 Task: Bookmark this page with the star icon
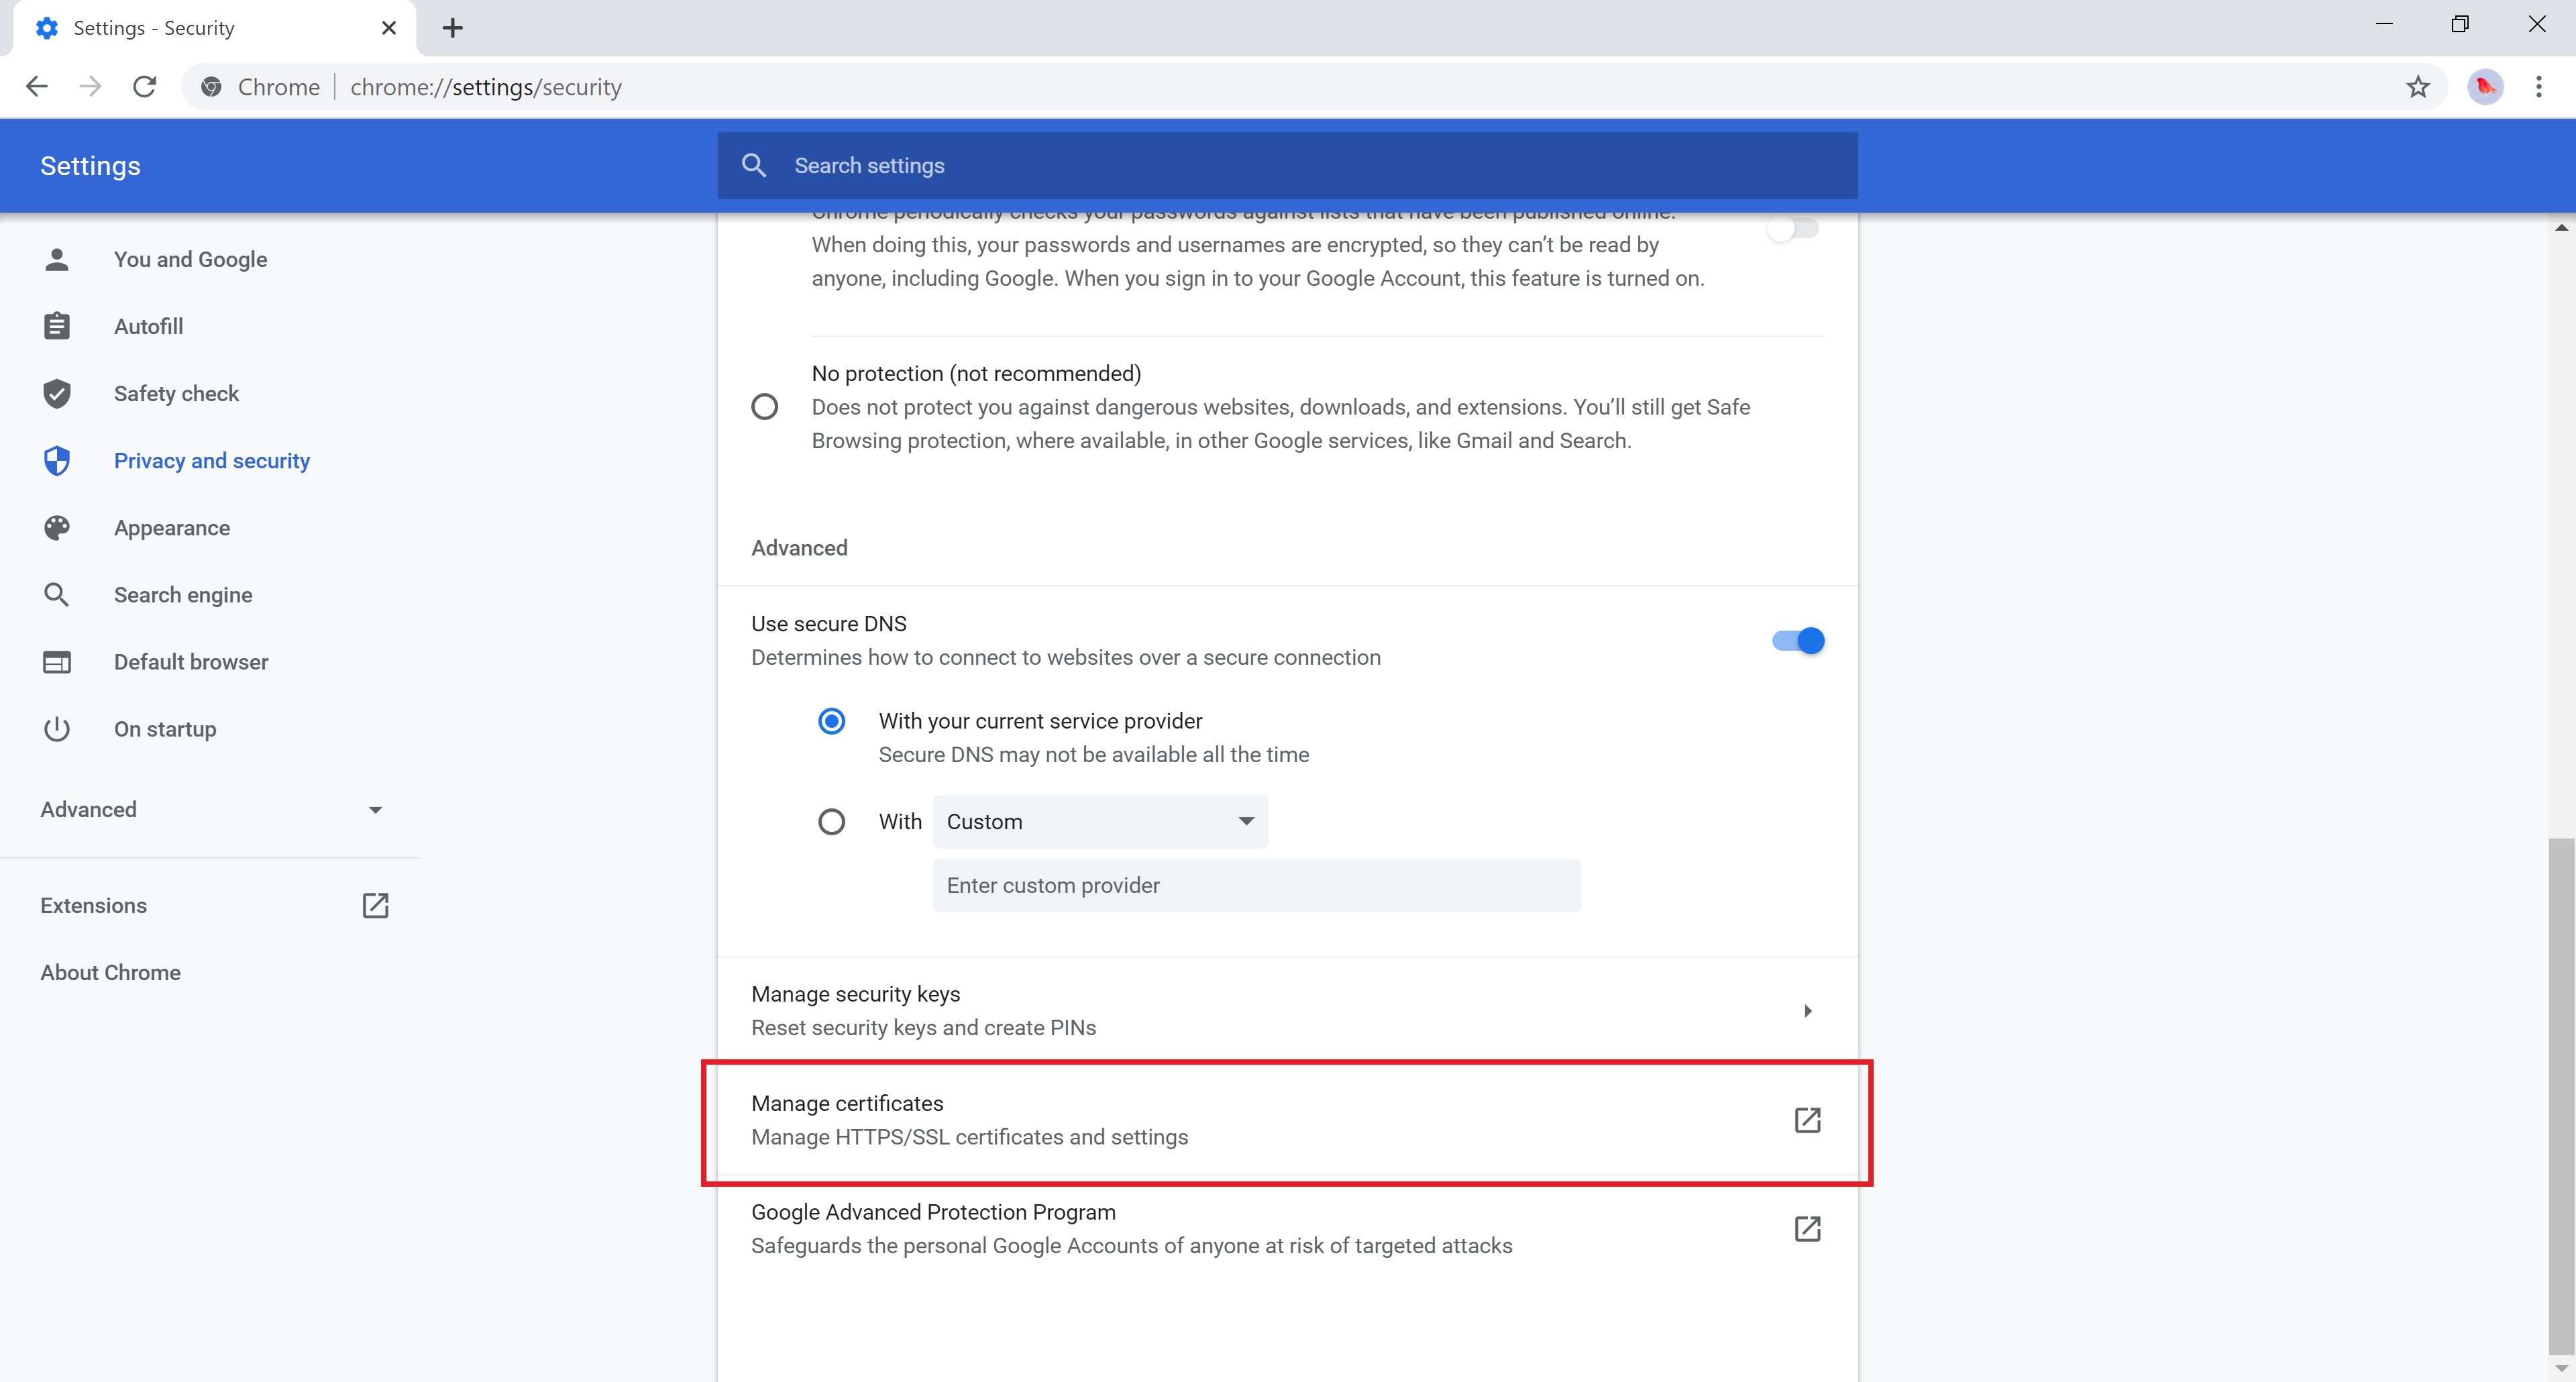pyautogui.click(x=2418, y=87)
